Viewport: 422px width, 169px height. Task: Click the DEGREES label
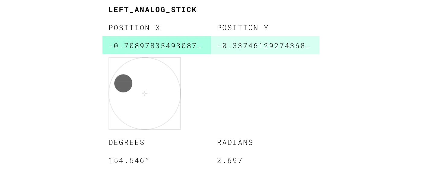point(127,142)
